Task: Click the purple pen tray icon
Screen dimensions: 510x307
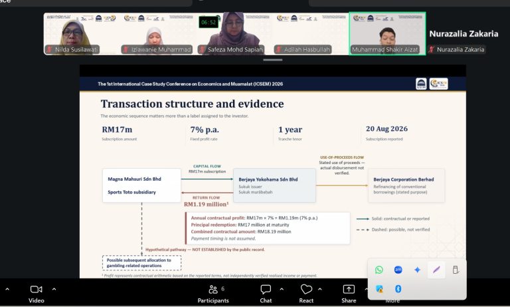Action: [x=436, y=270]
